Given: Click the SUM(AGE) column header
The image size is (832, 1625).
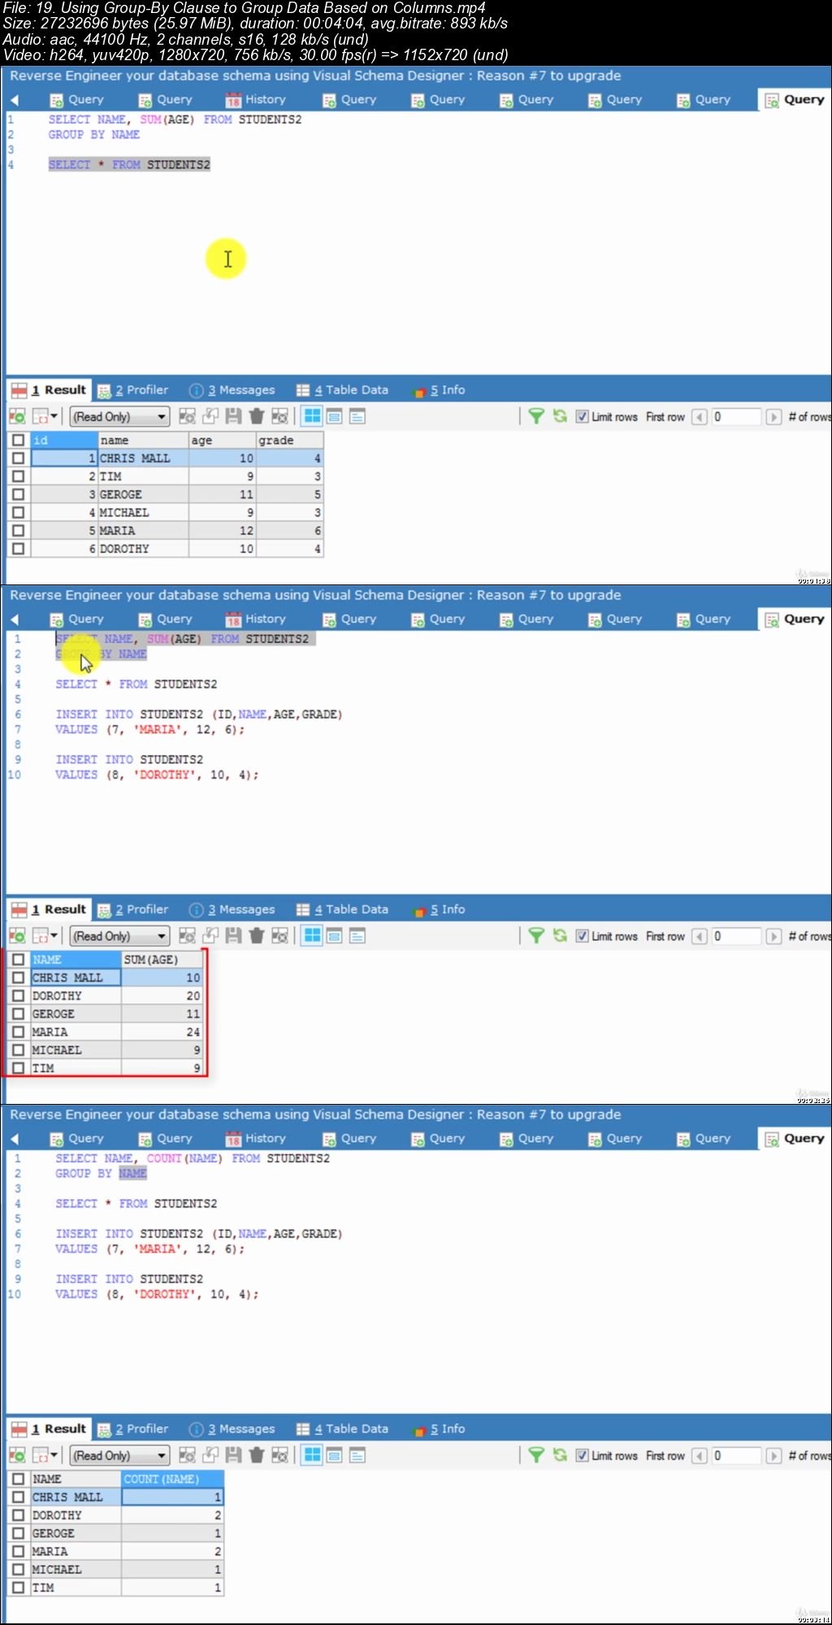Looking at the screenshot, I should [162, 959].
